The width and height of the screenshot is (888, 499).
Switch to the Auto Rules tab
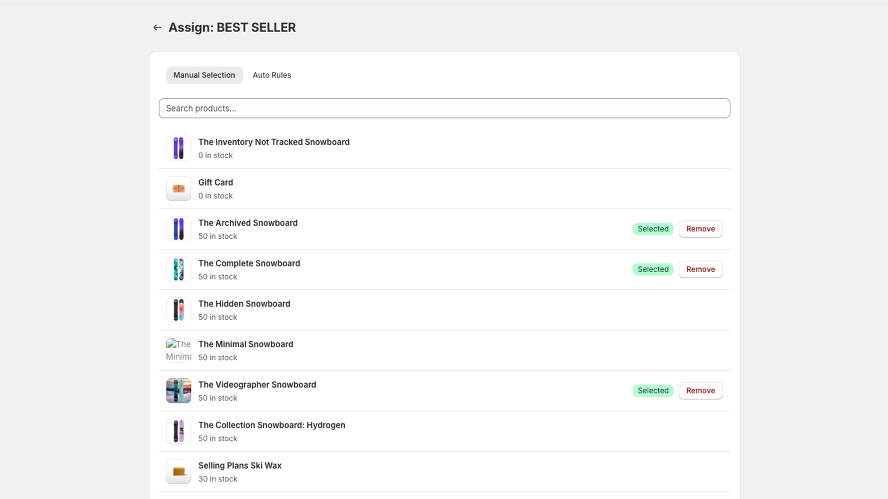pos(271,75)
